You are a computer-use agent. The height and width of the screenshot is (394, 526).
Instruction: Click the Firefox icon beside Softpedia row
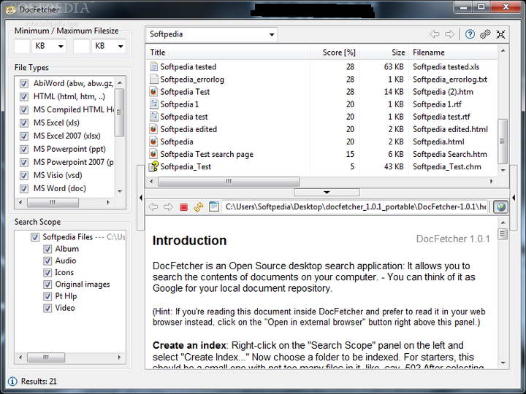coord(153,142)
